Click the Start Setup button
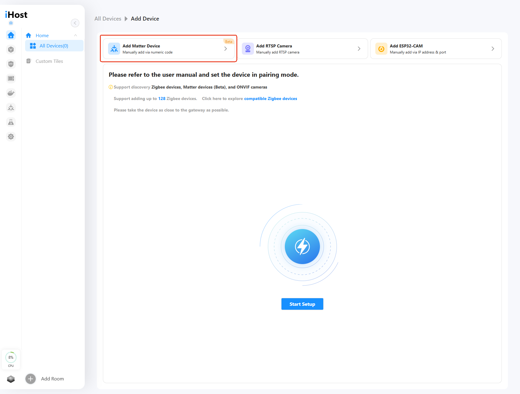The image size is (520, 394). point(302,304)
